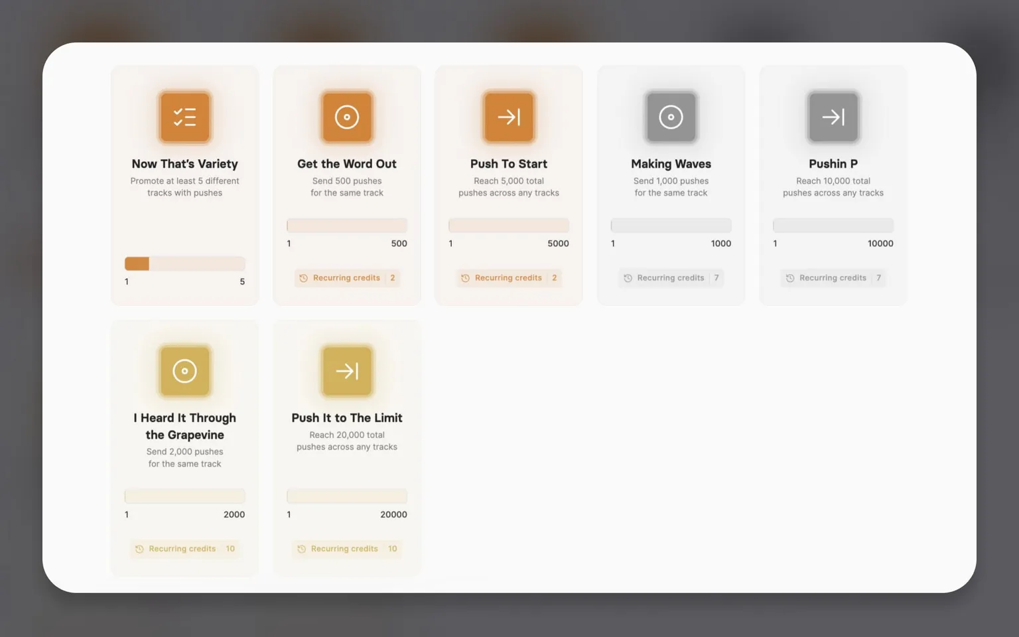
Task: Select the gray arrow icon on Pushin P
Action: click(x=833, y=117)
